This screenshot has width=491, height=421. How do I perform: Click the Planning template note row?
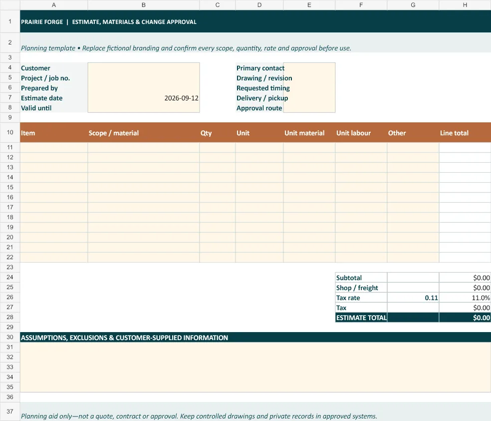255,42
